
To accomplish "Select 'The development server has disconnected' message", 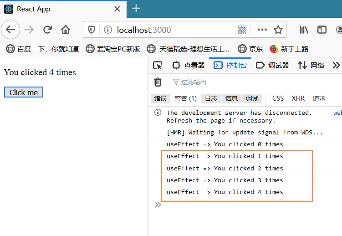I will [239, 117].
